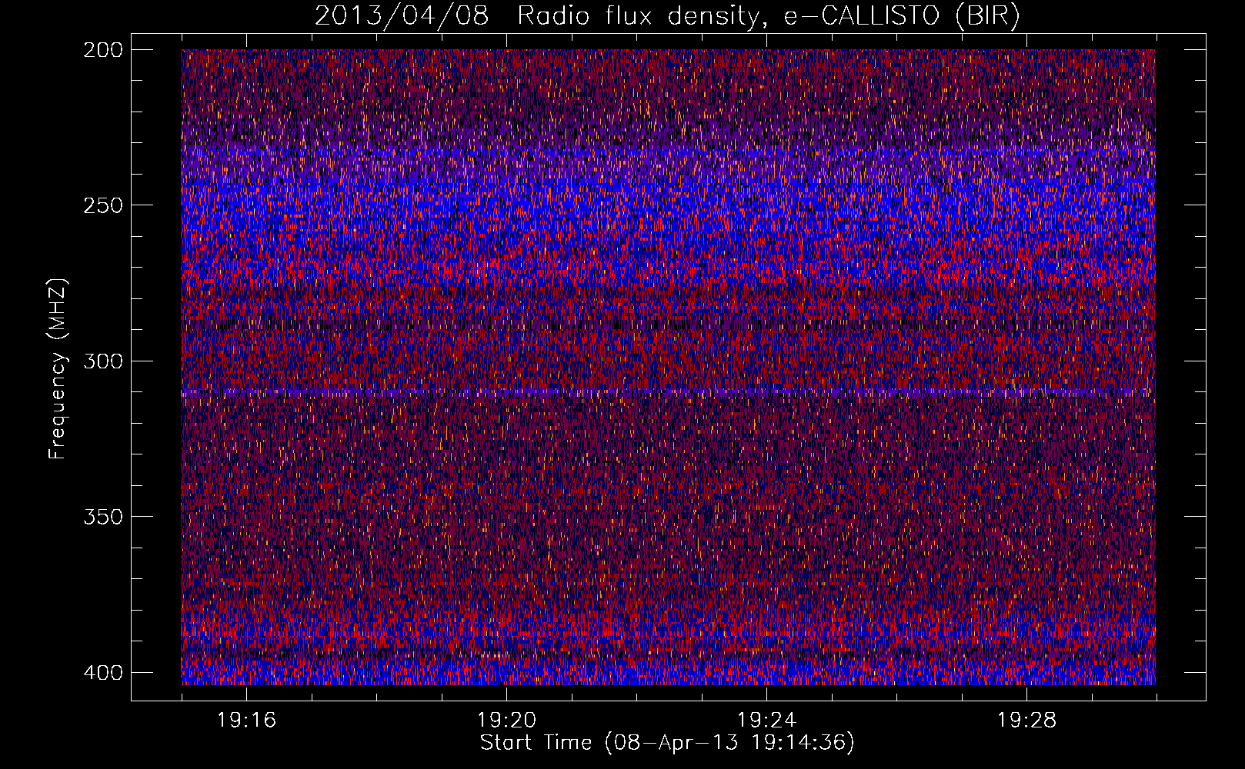This screenshot has height=769, width=1245.
Task: Select the 250 frequency tick label
Action: tap(102, 205)
